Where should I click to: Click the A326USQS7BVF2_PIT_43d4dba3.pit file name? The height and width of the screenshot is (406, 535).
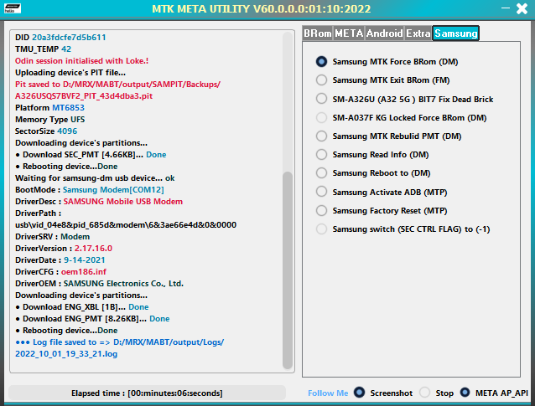pyautogui.click(x=84, y=96)
